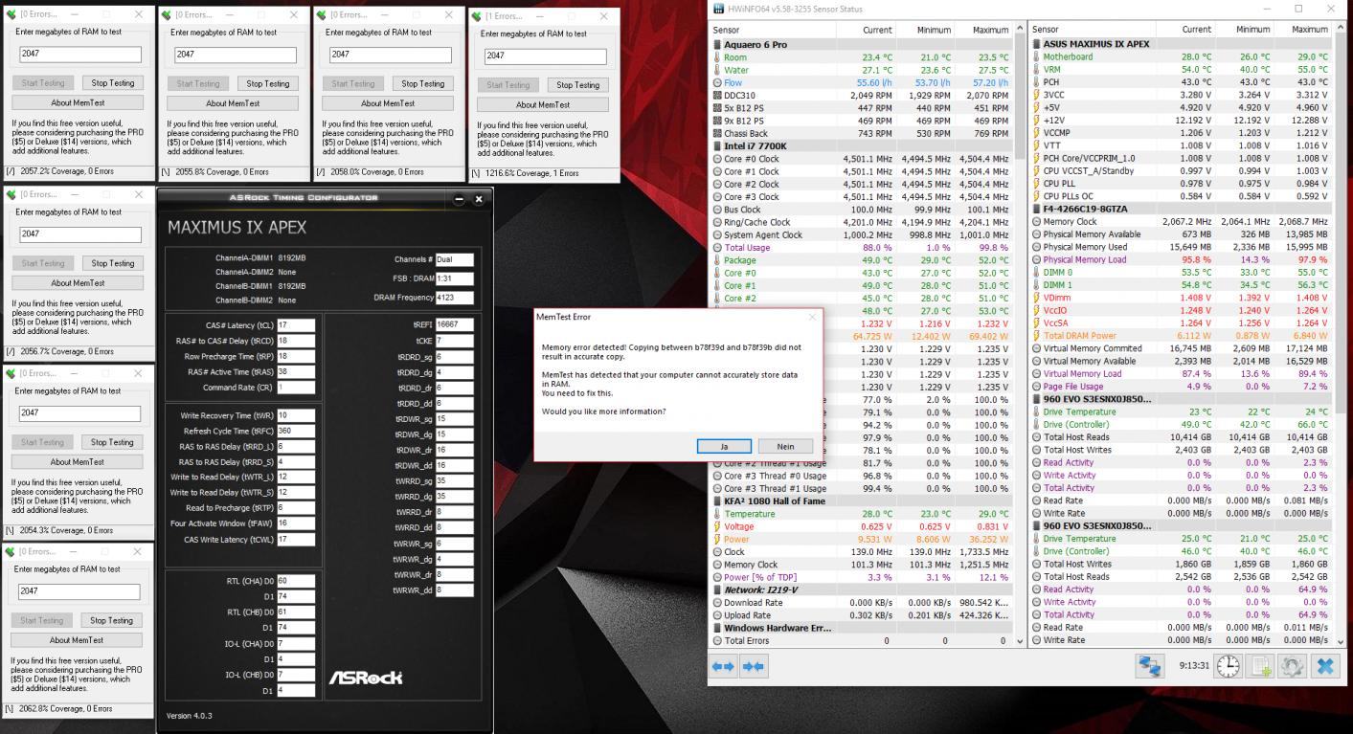
Task: Select the Total DRAM Power row
Action: pyautogui.click(x=1181, y=336)
